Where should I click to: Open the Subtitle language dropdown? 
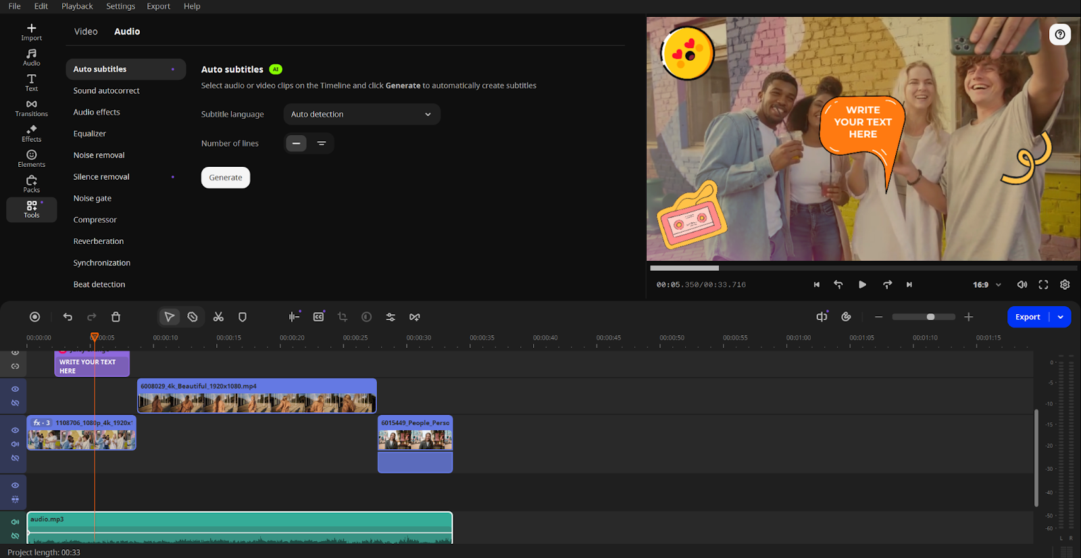coord(361,114)
